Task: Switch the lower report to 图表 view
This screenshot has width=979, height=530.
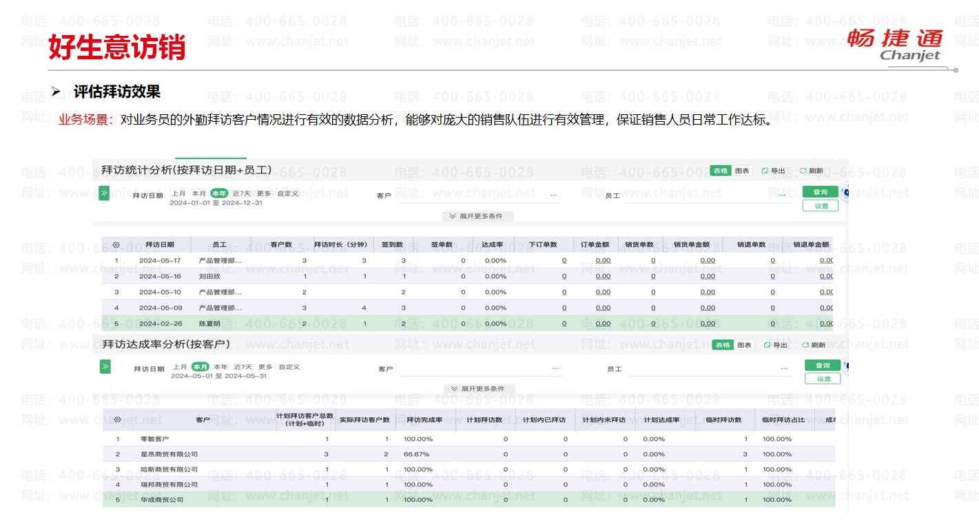Action: 744,345
